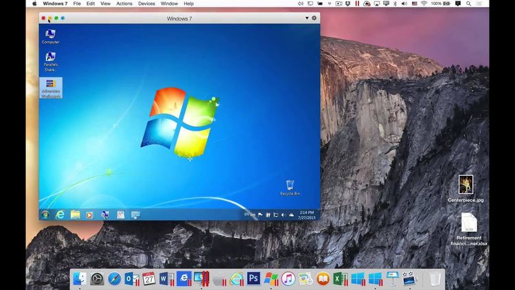Open the AirPlay display menu bar icon
Viewport: 515px width, 290px height.
point(377,3)
